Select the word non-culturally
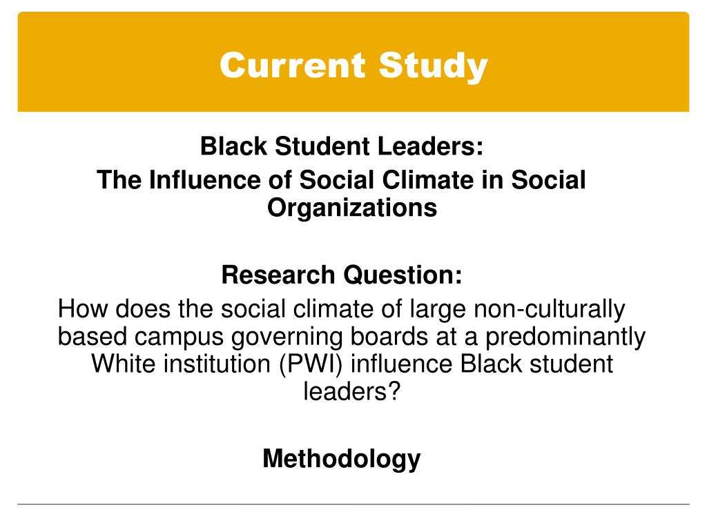 (x=550, y=309)
